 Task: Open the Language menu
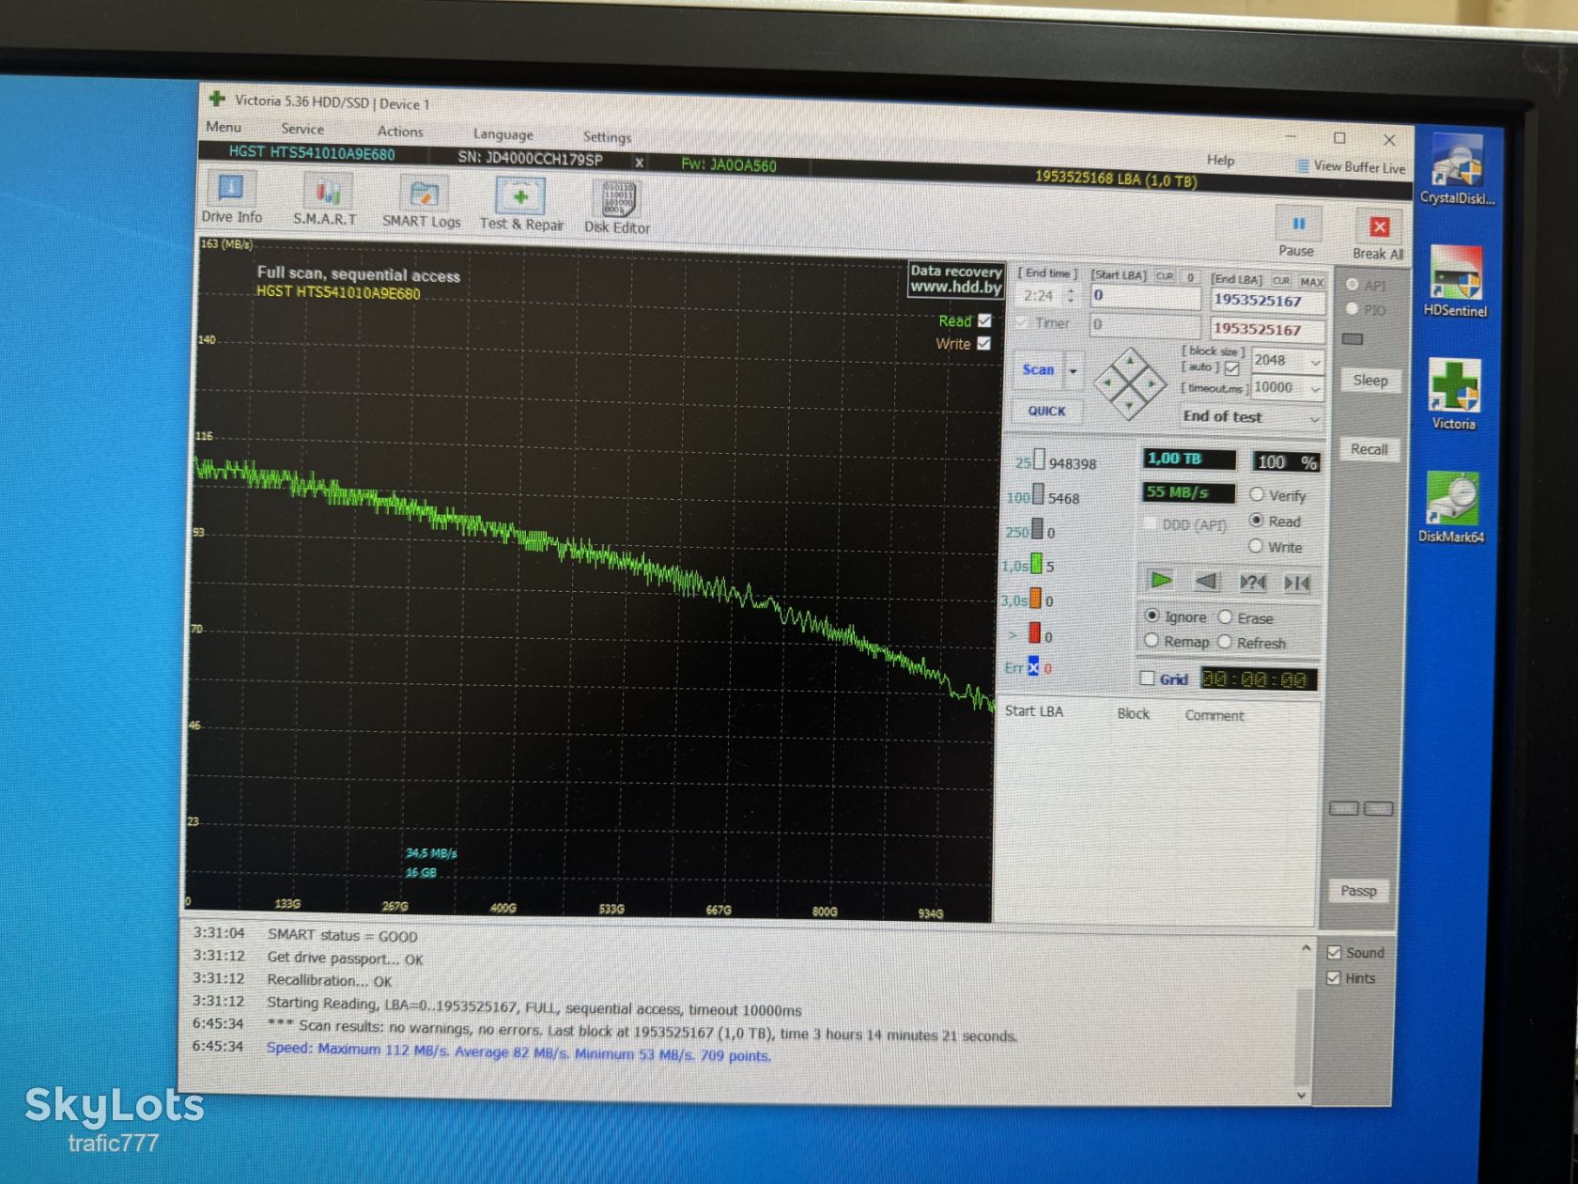coord(503,134)
